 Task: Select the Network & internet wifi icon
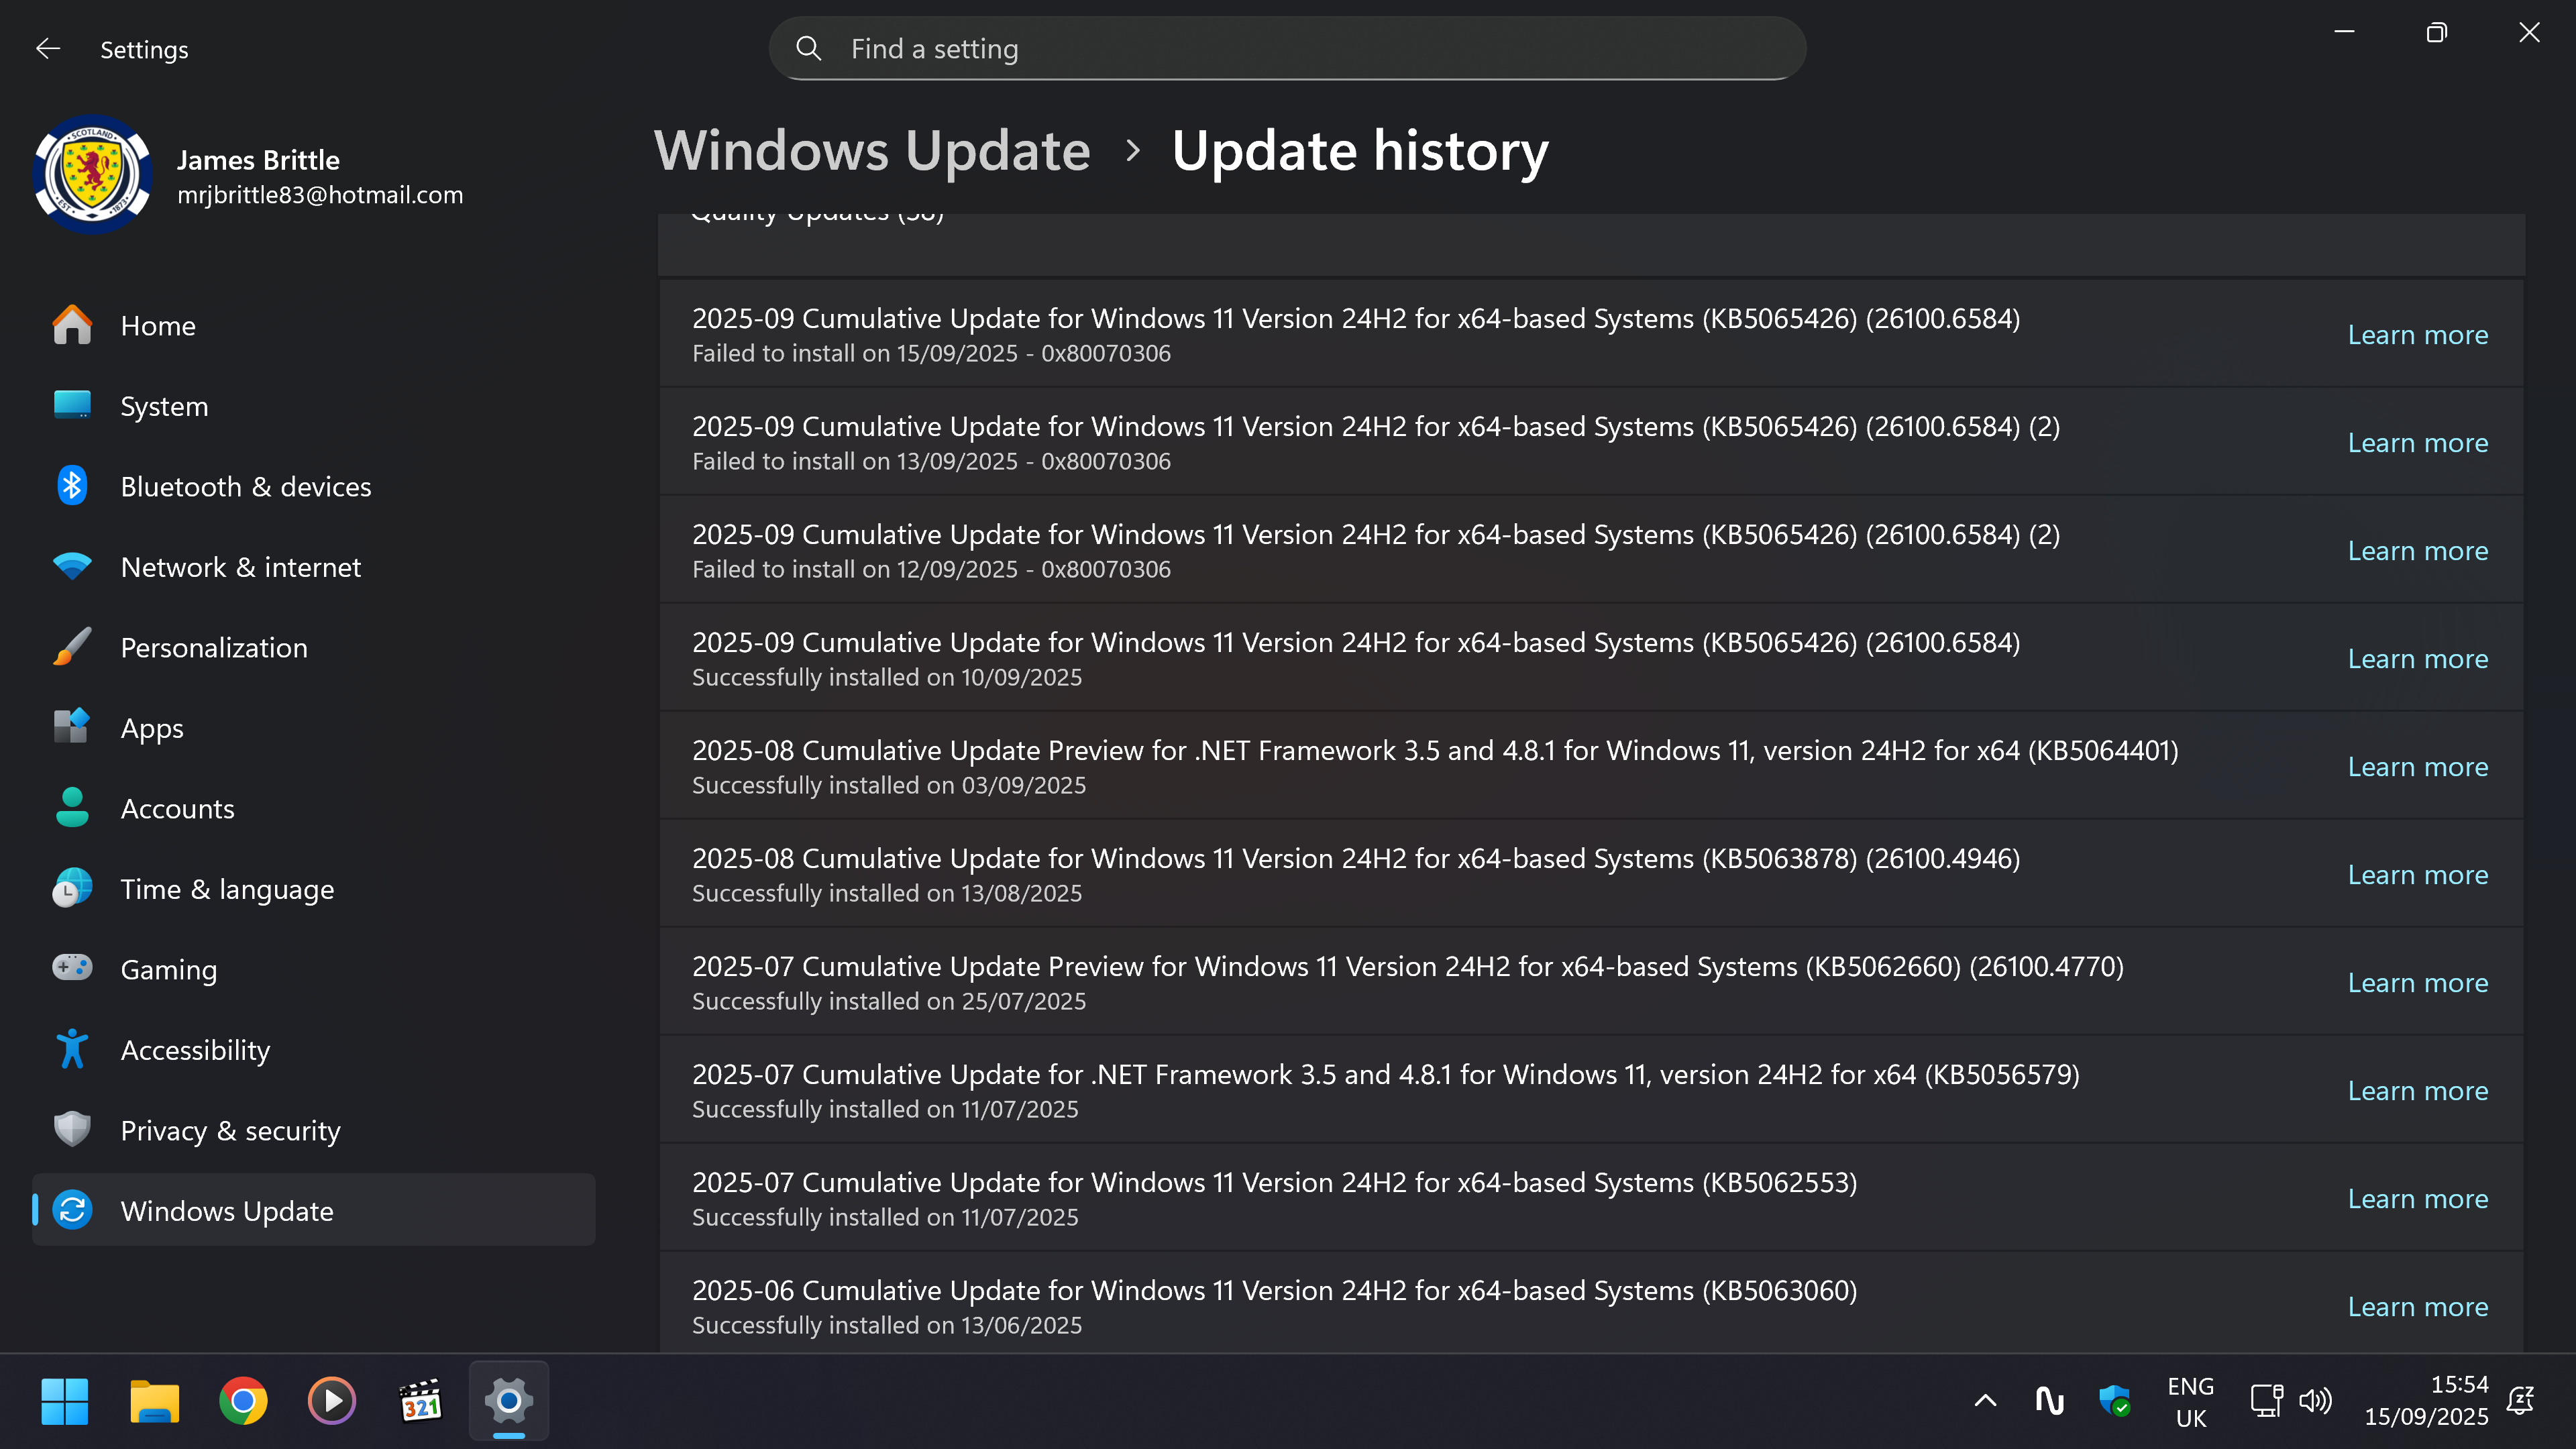[71, 567]
